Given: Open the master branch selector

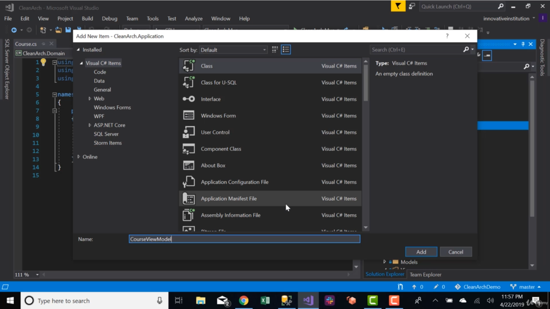Looking at the screenshot, I should [x=526, y=287].
